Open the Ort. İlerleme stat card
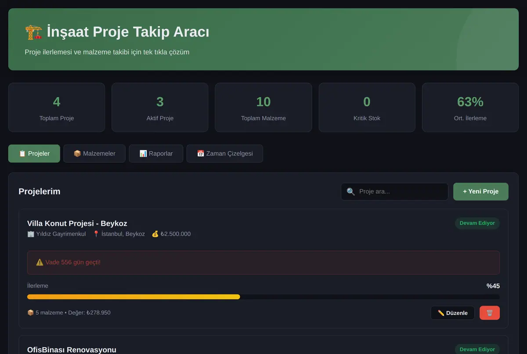Viewport: 527px width, 354px height. [470, 108]
